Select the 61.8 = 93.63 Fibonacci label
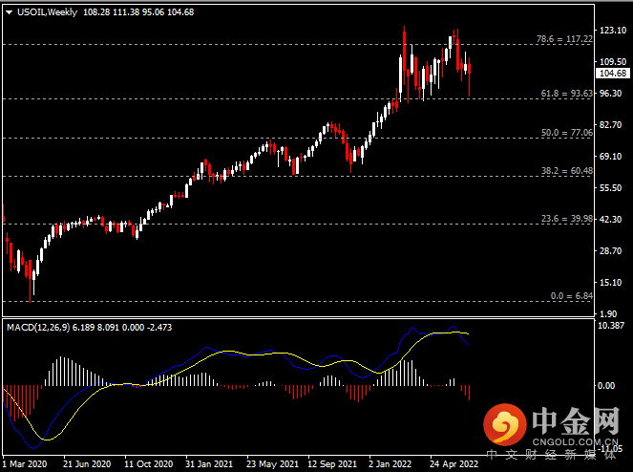 [567, 94]
